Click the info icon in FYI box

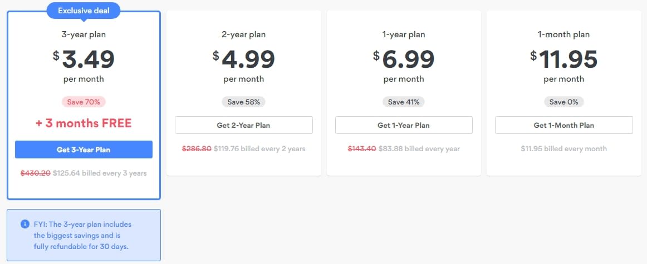pos(24,225)
